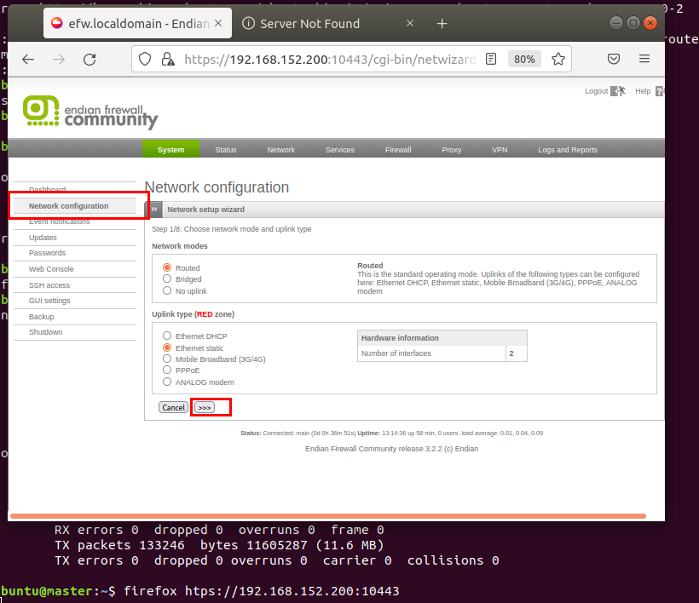Minimize the Firefox window

coord(616,23)
